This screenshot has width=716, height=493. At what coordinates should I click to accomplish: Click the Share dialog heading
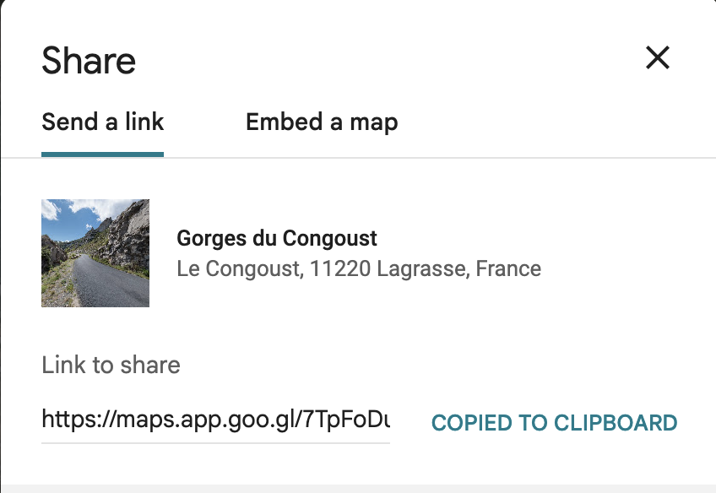coord(89,60)
